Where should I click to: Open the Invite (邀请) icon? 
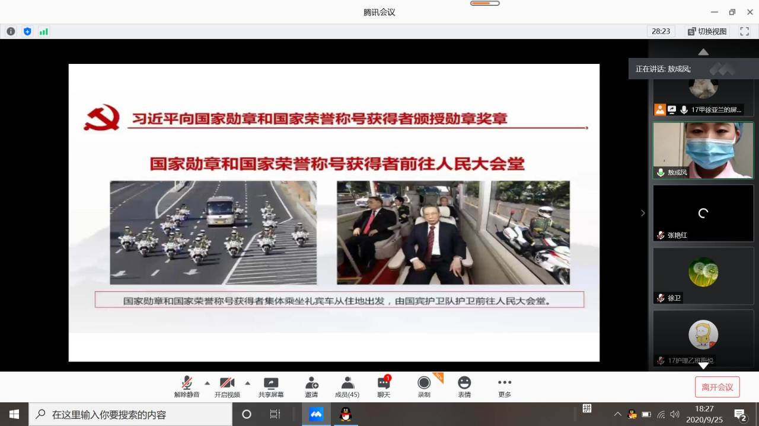point(311,387)
